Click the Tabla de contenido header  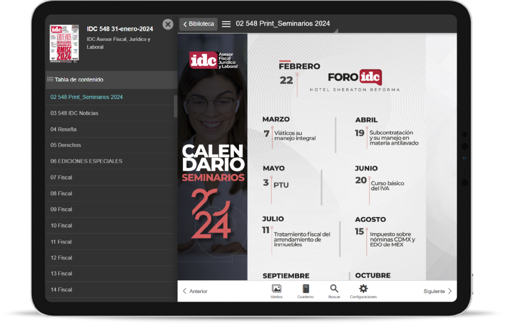pyautogui.click(x=111, y=79)
